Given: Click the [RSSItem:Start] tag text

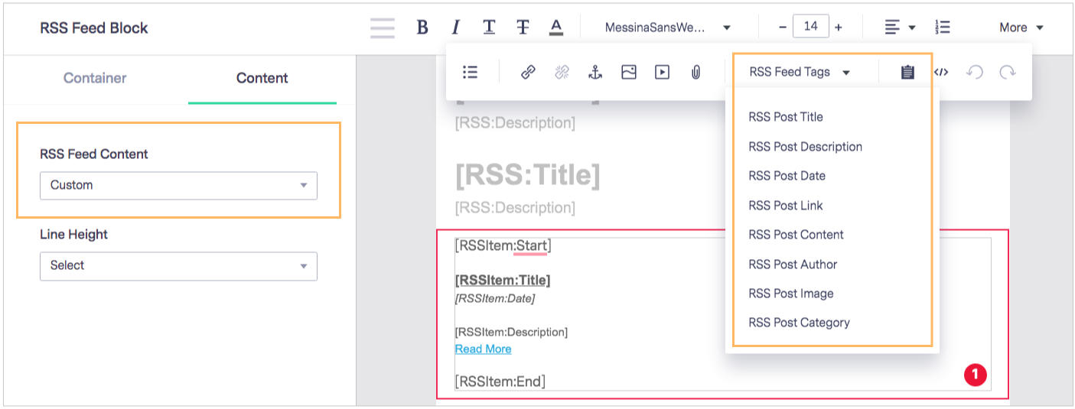Looking at the screenshot, I should click(x=503, y=246).
